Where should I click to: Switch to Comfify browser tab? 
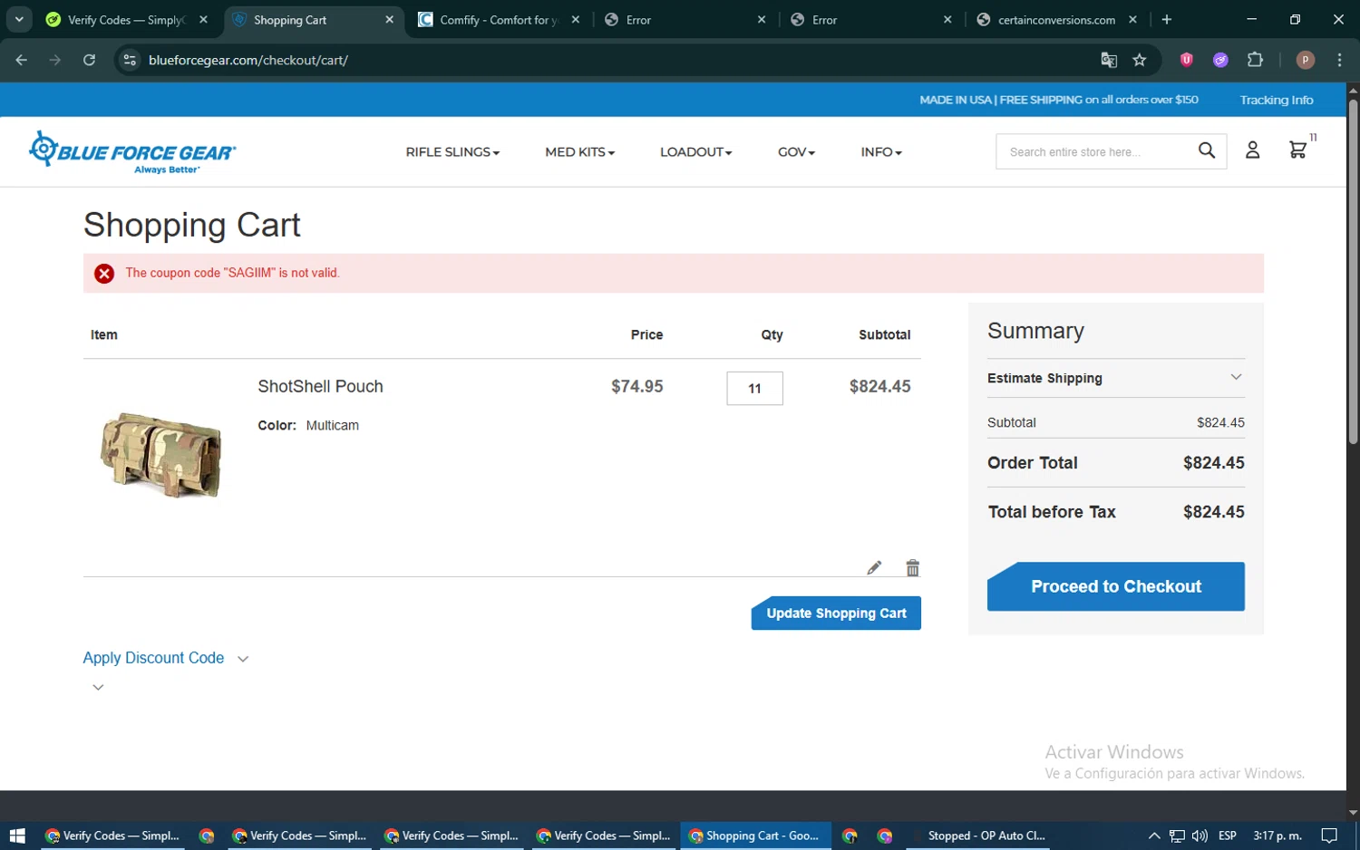point(499,20)
